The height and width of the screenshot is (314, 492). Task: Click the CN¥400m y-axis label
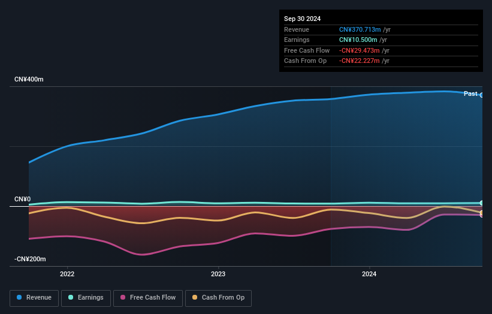(29, 79)
